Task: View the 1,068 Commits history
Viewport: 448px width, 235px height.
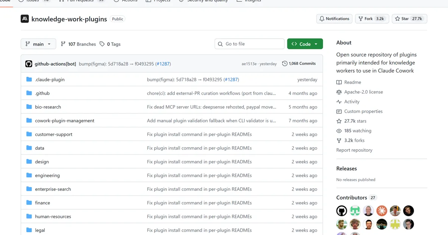Action: [x=299, y=64]
